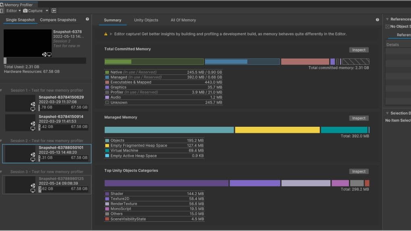The width and height of the screenshot is (411, 231).
Task: Click the Executables & Mapped legend row
Action: tap(163, 82)
